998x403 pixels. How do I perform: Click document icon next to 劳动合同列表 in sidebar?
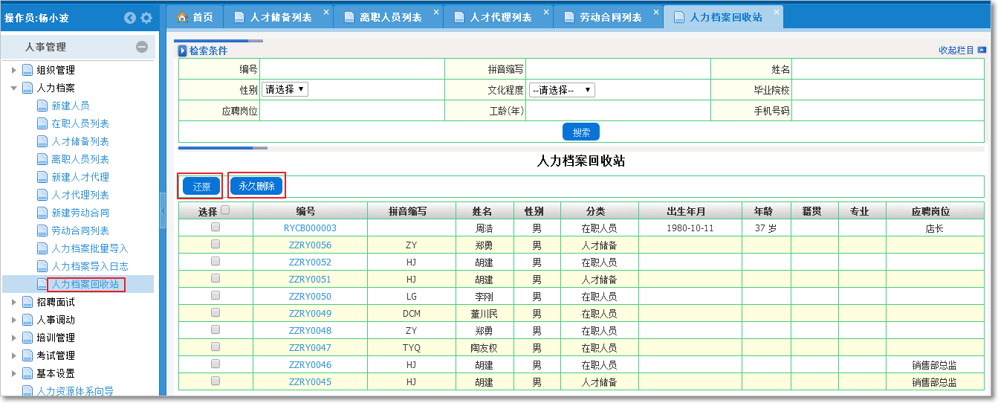tap(42, 230)
